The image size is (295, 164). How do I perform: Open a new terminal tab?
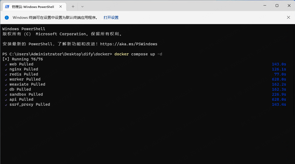[73, 7]
